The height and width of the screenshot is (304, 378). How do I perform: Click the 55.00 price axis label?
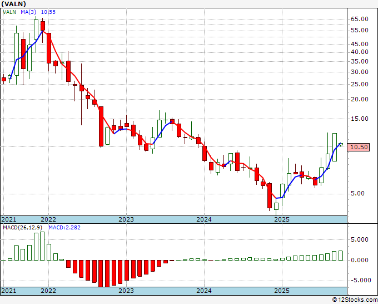pyautogui.click(x=360, y=30)
